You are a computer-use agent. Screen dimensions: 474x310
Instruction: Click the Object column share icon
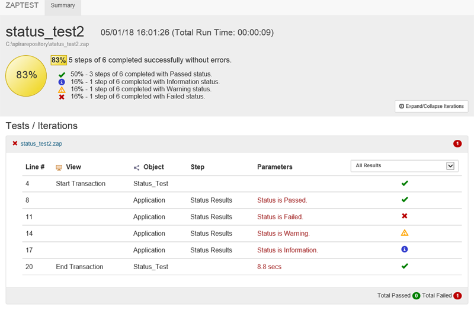click(x=136, y=168)
